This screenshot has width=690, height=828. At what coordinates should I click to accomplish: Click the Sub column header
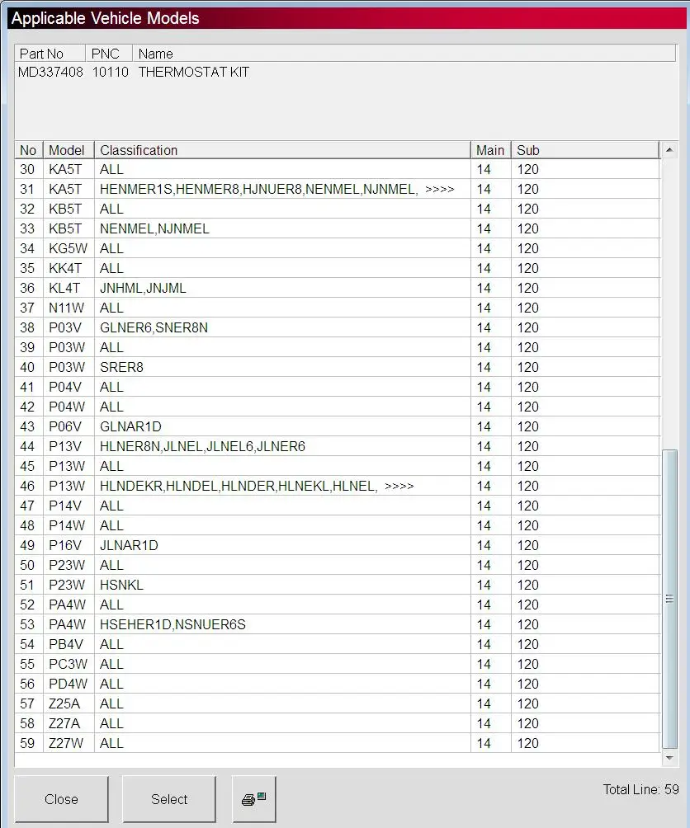[x=585, y=150]
